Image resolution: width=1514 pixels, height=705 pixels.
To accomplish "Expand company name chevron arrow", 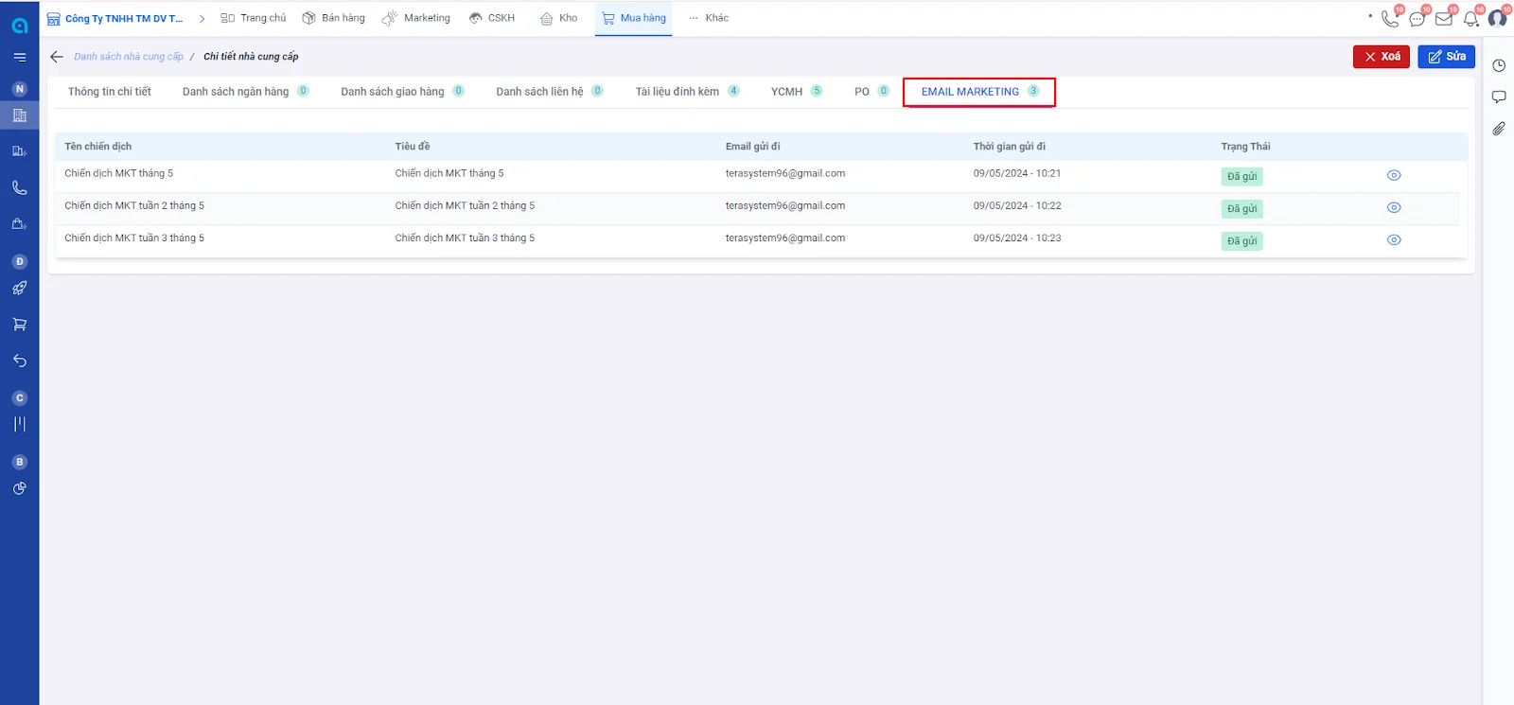I will click(x=202, y=19).
